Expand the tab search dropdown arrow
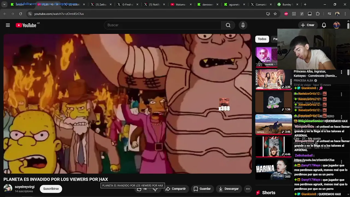 [4, 4]
